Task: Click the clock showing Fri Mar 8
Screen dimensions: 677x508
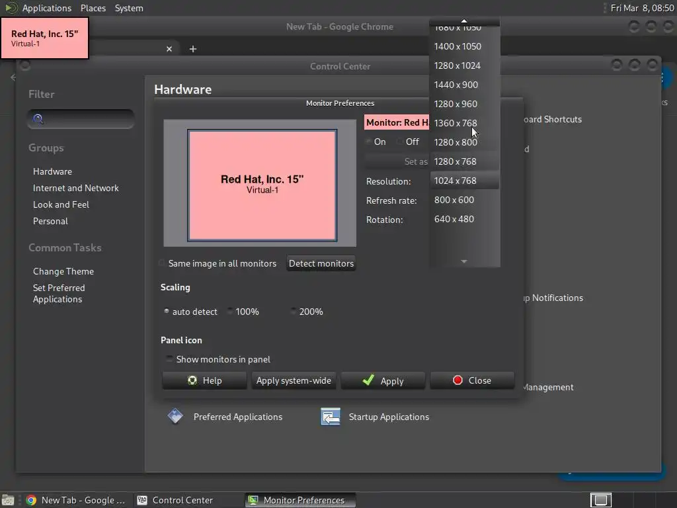Action: tap(642, 8)
